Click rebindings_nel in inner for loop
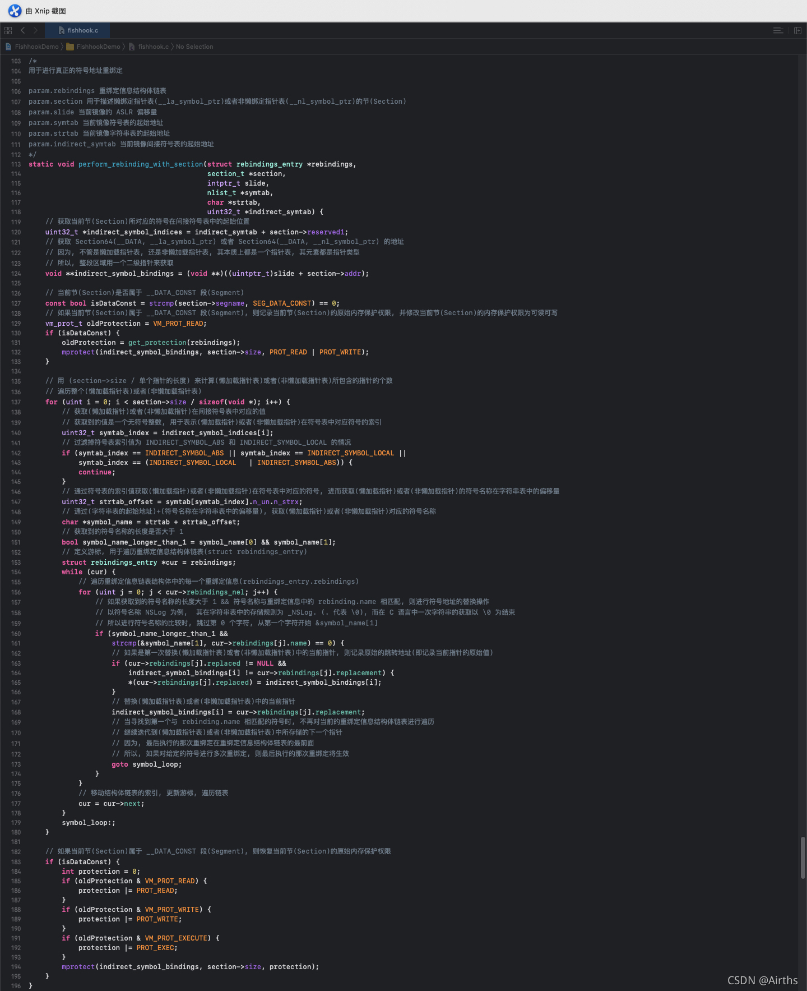The image size is (807, 991). pyautogui.click(x=216, y=592)
